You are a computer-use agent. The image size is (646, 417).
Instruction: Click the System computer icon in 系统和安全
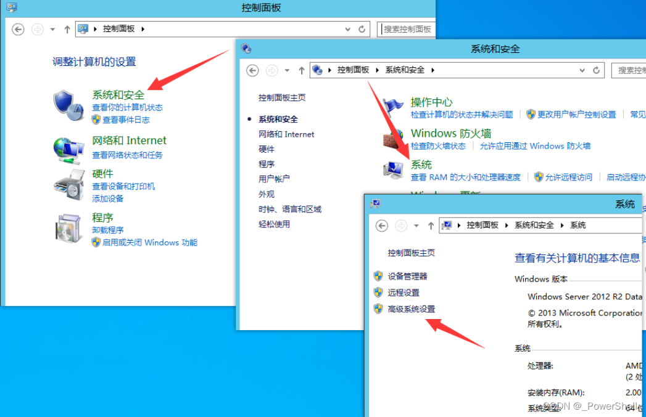pyautogui.click(x=393, y=170)
